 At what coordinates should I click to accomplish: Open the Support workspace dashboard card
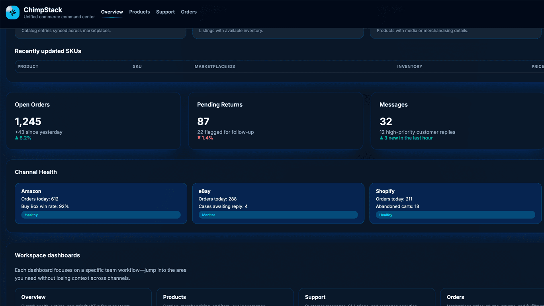pos(367,297)
